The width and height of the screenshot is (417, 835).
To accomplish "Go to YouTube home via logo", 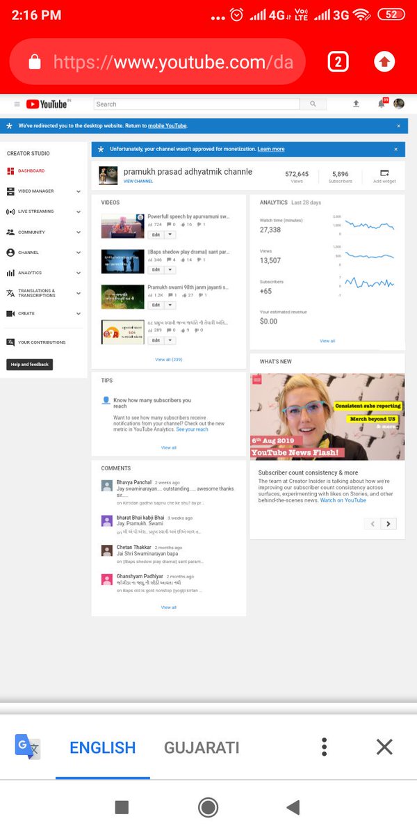I will 48,104.
